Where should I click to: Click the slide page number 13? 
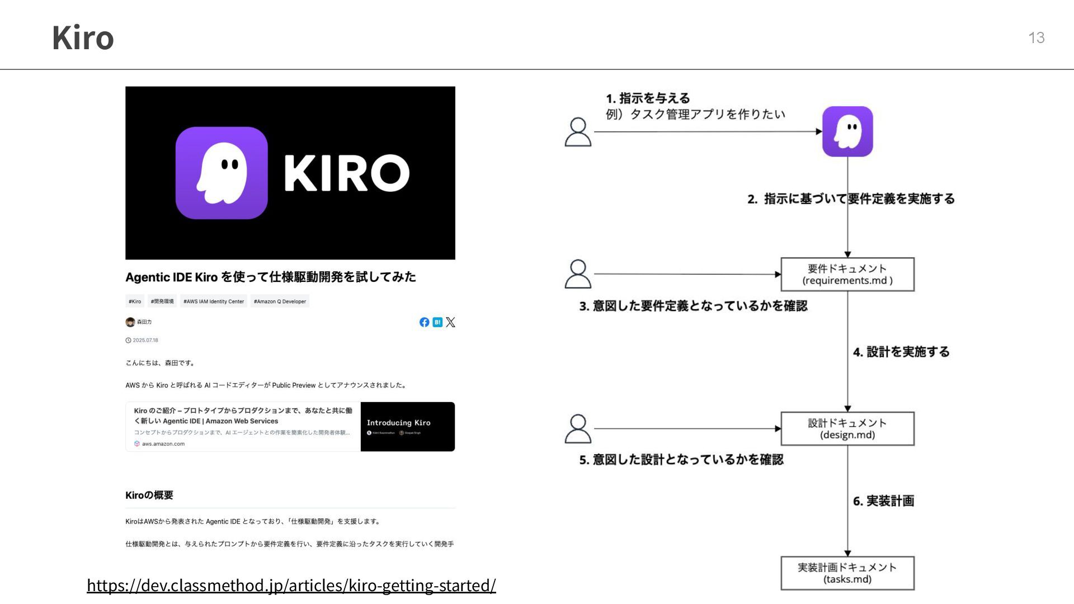pos(1037,37)
